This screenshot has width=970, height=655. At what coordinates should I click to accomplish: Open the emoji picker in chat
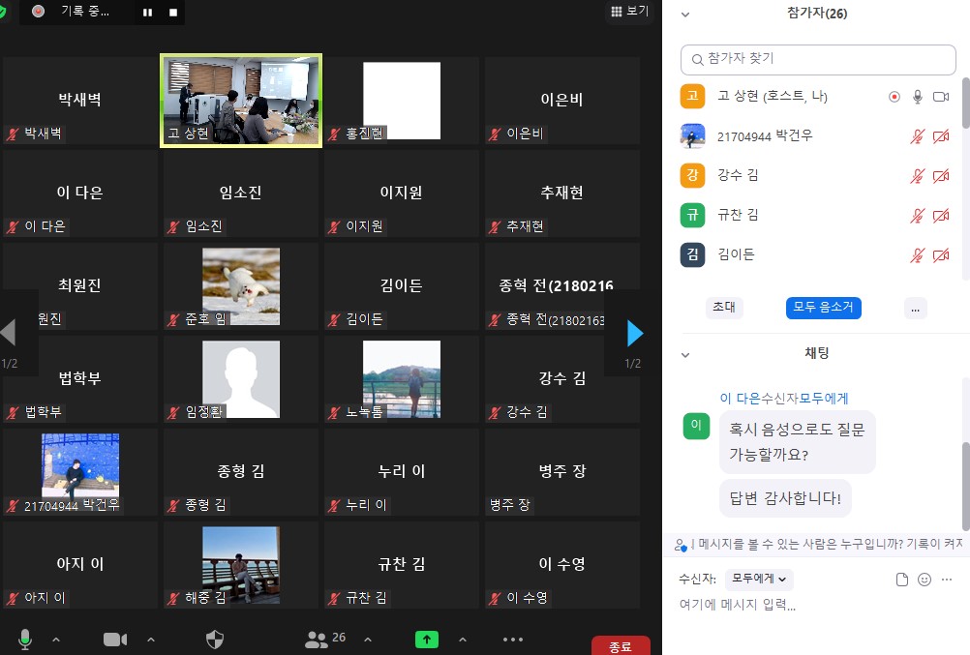(925, 580)
